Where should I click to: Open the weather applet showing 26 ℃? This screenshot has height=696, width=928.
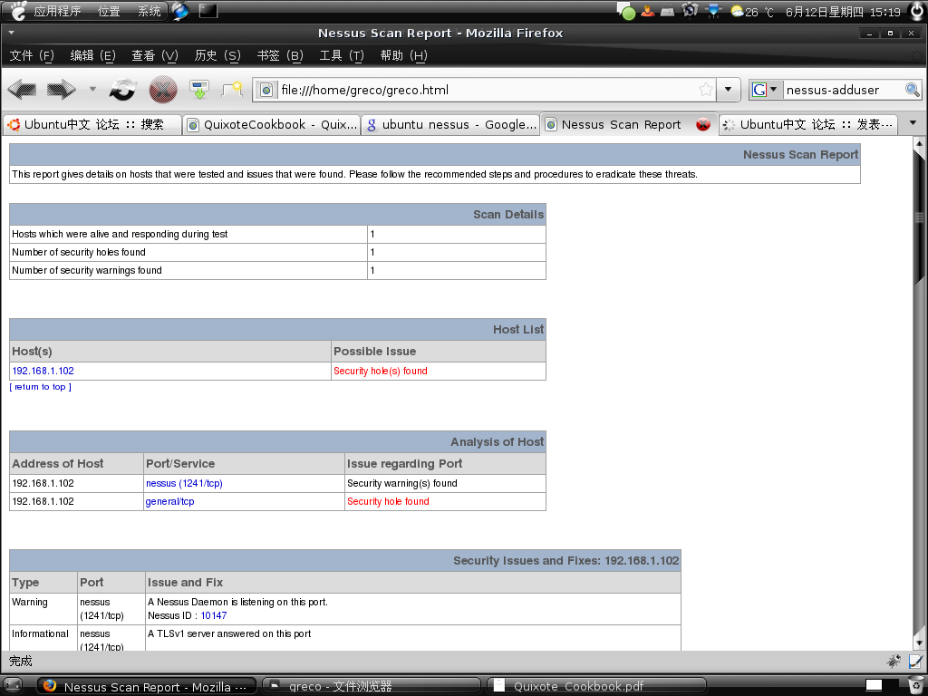(752, 11)
